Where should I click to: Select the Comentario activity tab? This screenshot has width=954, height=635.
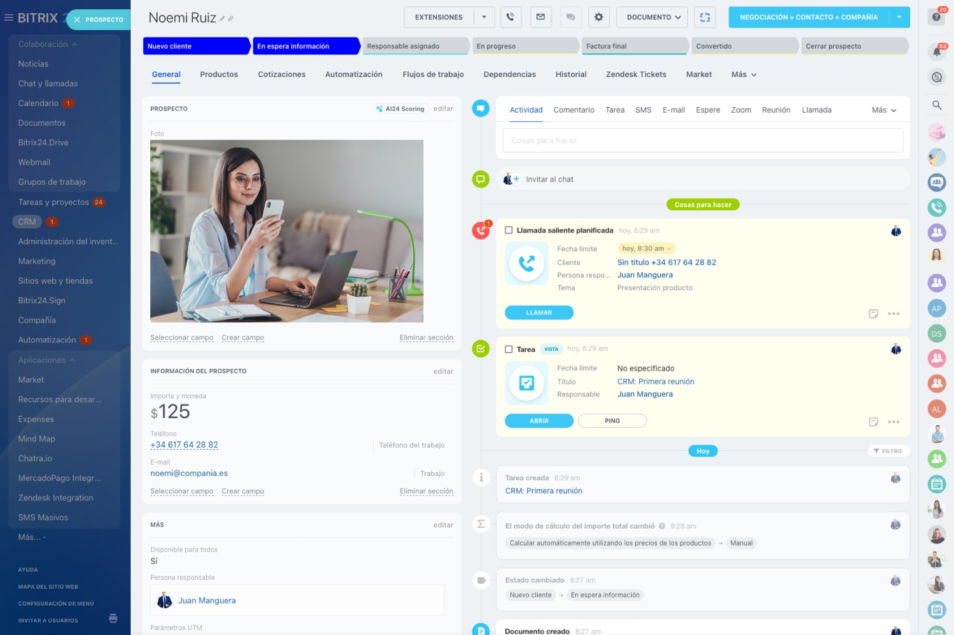[x=573, y=110]
